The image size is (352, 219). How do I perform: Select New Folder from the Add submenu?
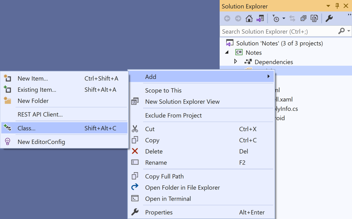[x=33, y=101]
